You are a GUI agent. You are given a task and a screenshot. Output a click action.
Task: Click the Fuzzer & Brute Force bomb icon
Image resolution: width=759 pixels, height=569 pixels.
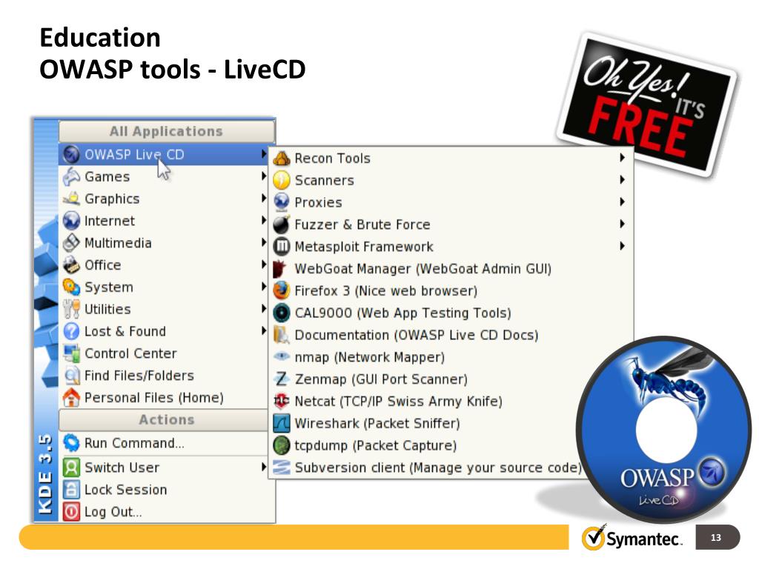pos(281,224)
